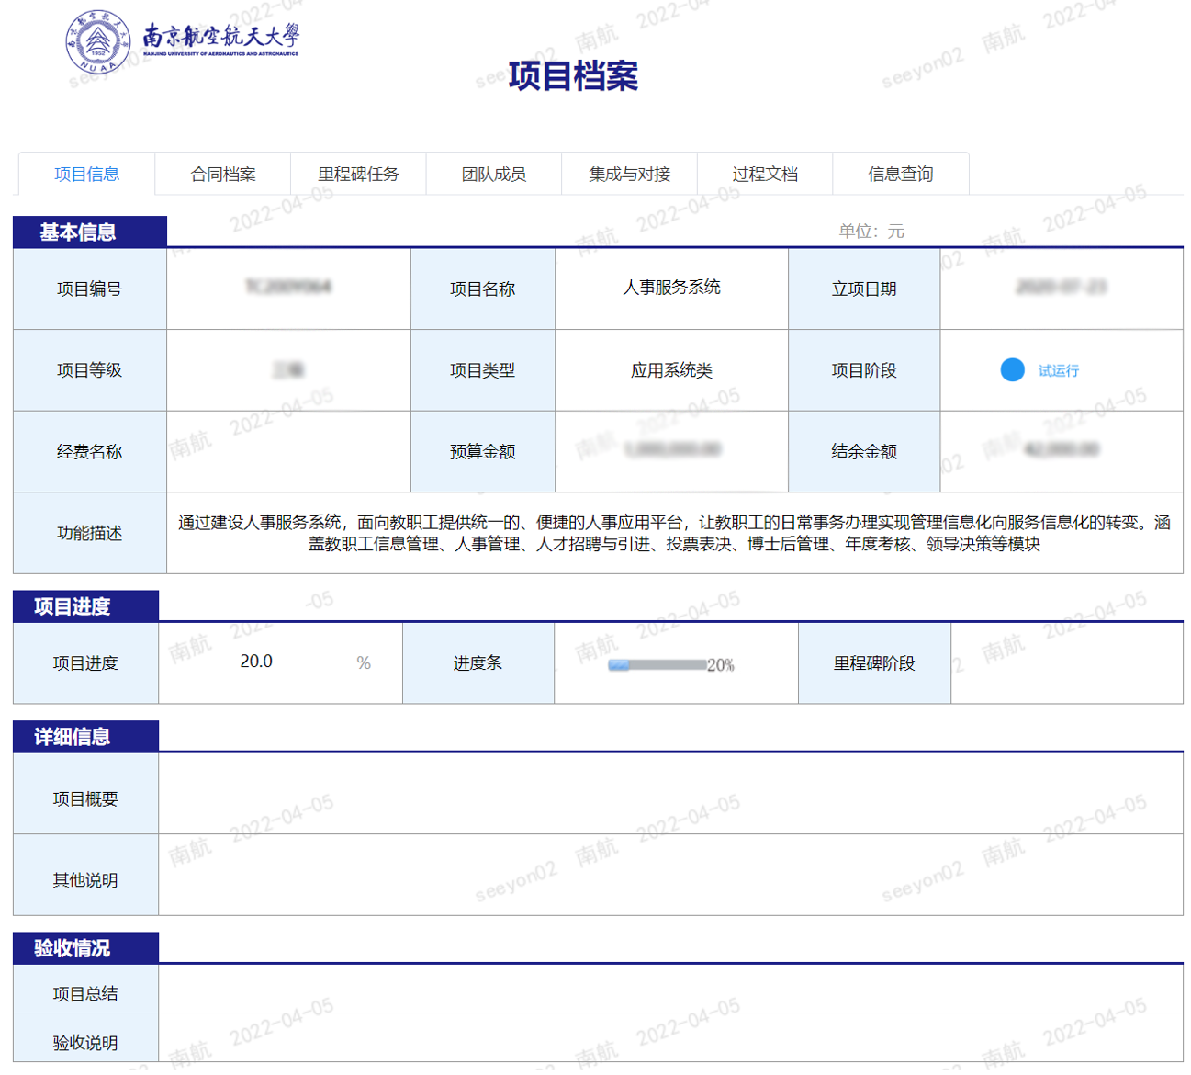This screenshot has width=1191, height=1075.
Task: Click the blue 项目进度 section header
Action: click(85, 606)
